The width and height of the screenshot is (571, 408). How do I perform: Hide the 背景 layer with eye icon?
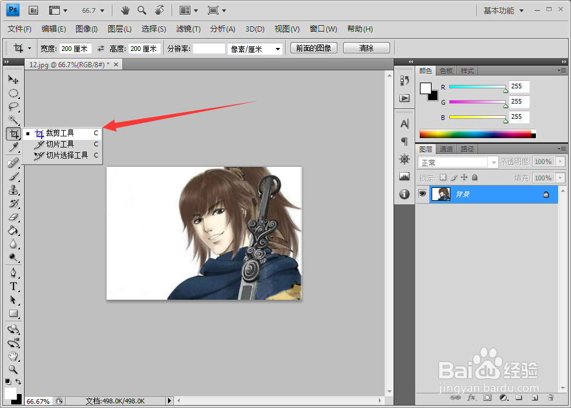pos(422,194)
